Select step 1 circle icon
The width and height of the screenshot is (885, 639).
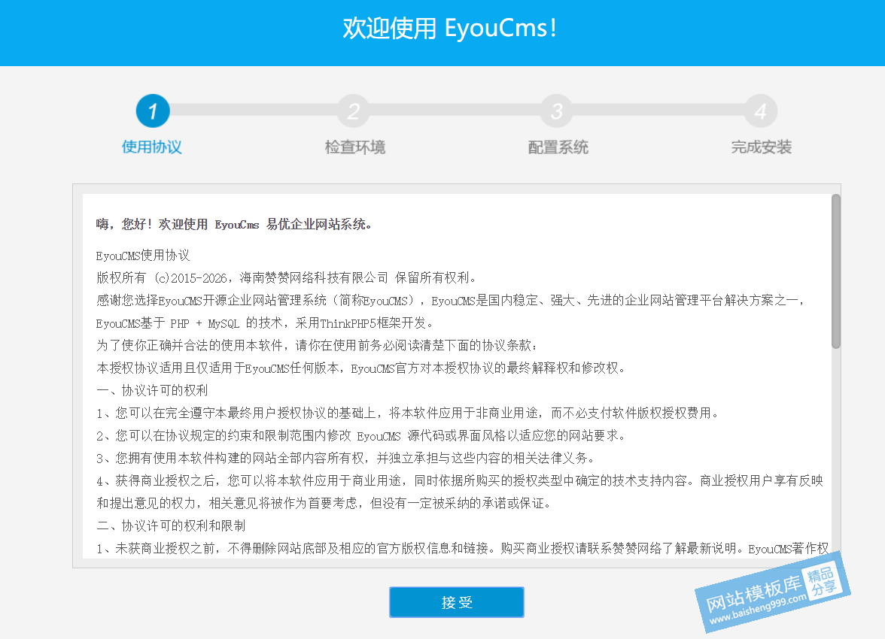(152, 111)
